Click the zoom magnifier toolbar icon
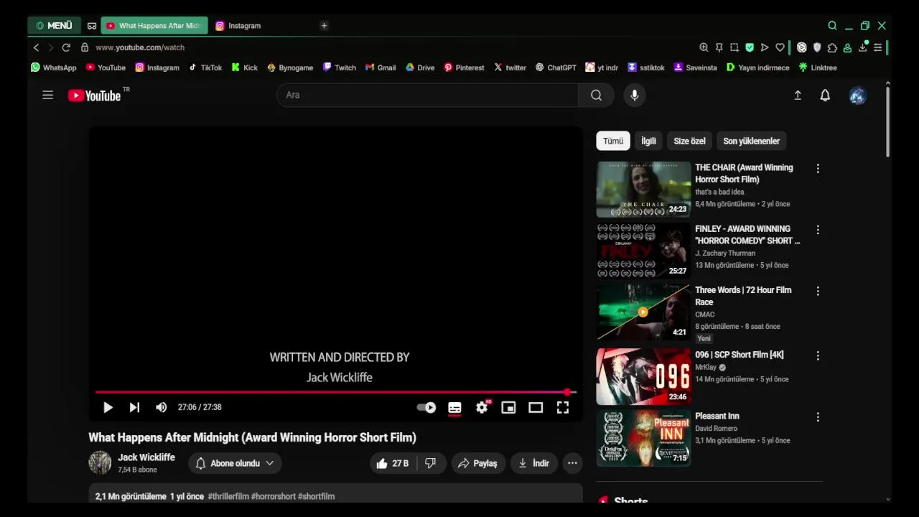The width and height of the screenshot is (919, 517). [704, 47]
